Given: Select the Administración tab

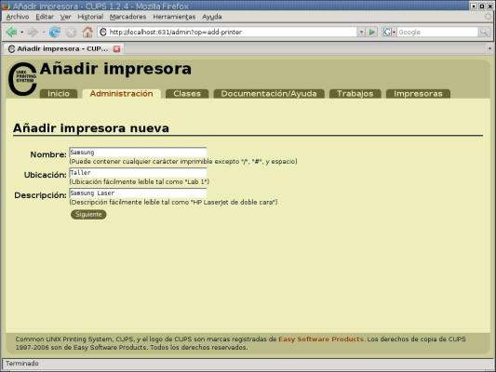Looking at the screenshot, I should coord(122,94).
